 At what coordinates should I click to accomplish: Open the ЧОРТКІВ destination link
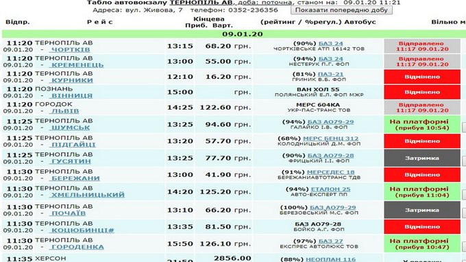[x=71, y=49]
